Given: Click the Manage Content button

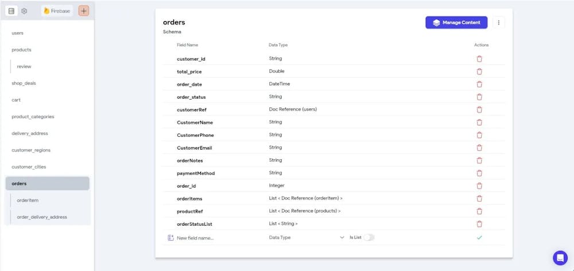Looking at the screenshot, I should click(x=456, y=23).
